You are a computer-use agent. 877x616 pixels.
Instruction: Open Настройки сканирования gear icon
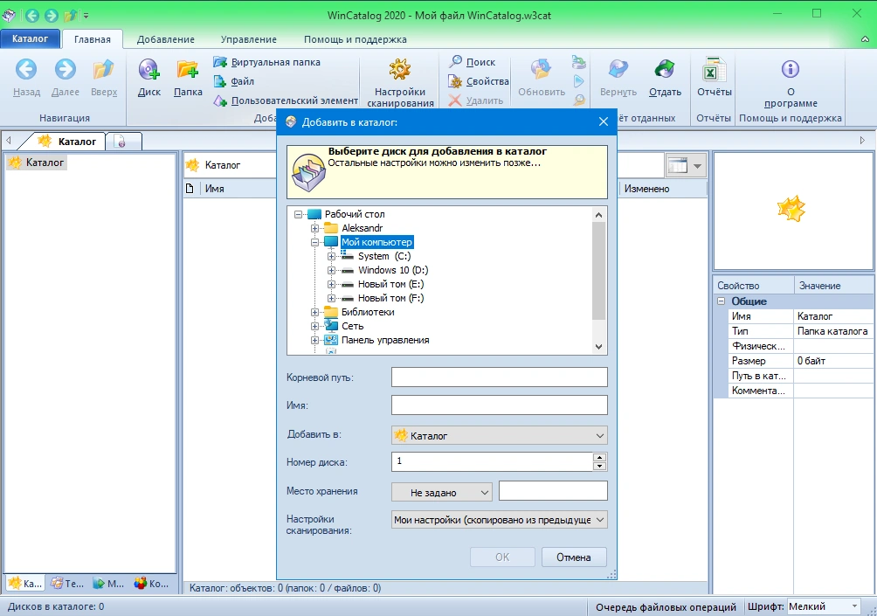[x=400, y=69]
